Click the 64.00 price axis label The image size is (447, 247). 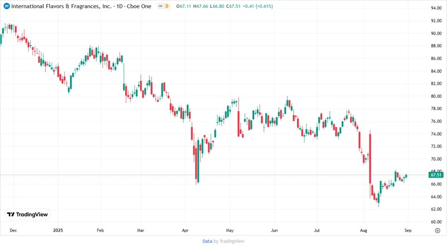click(436, 196)
